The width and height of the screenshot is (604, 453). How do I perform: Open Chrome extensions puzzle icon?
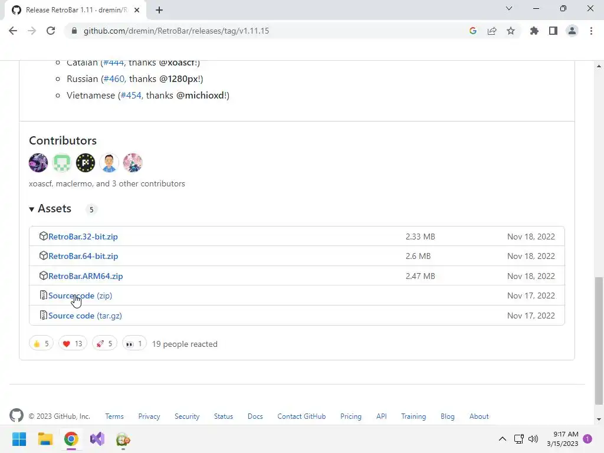tap(534, 31)
